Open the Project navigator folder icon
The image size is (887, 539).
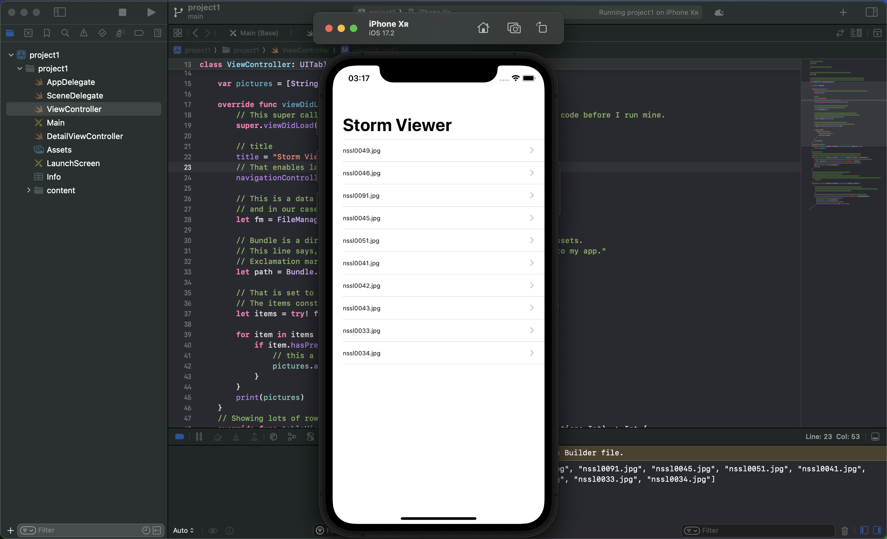pos(10,33)
